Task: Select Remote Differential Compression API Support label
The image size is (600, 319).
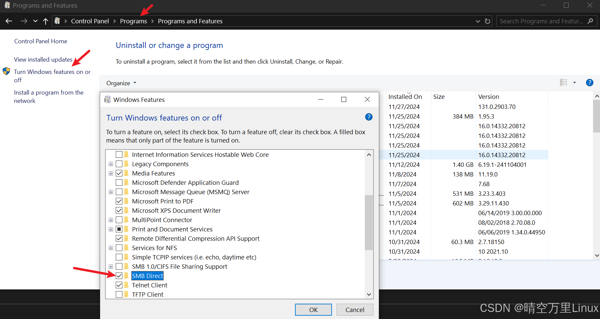Action: click(x=196, y=238)
